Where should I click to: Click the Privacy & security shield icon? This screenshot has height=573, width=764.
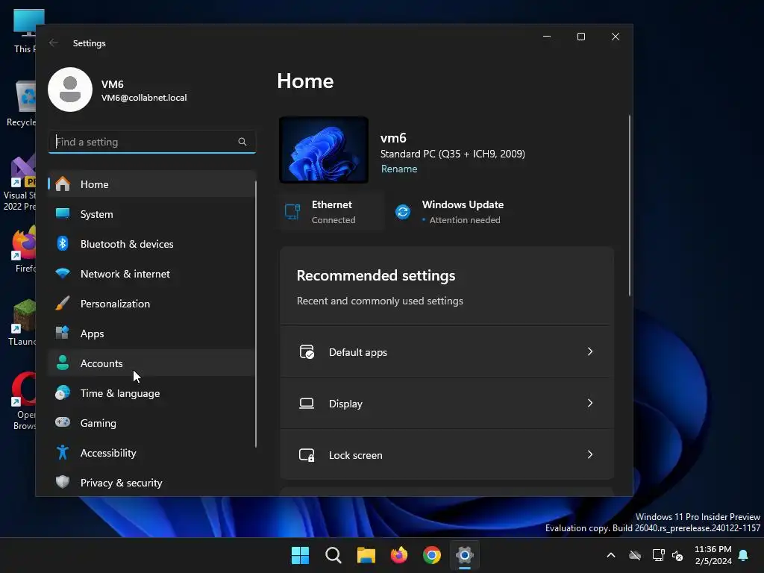click(63, 482)
